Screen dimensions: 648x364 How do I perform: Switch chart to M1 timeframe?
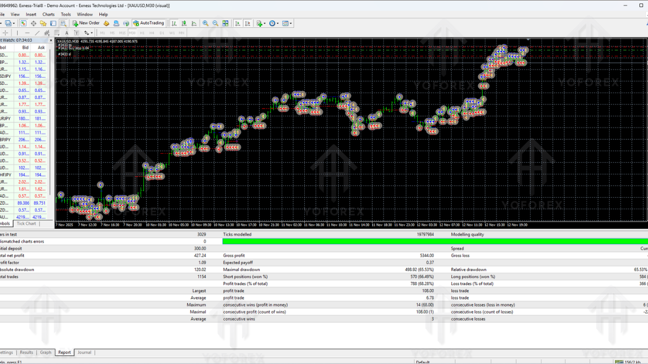[102, 32]
